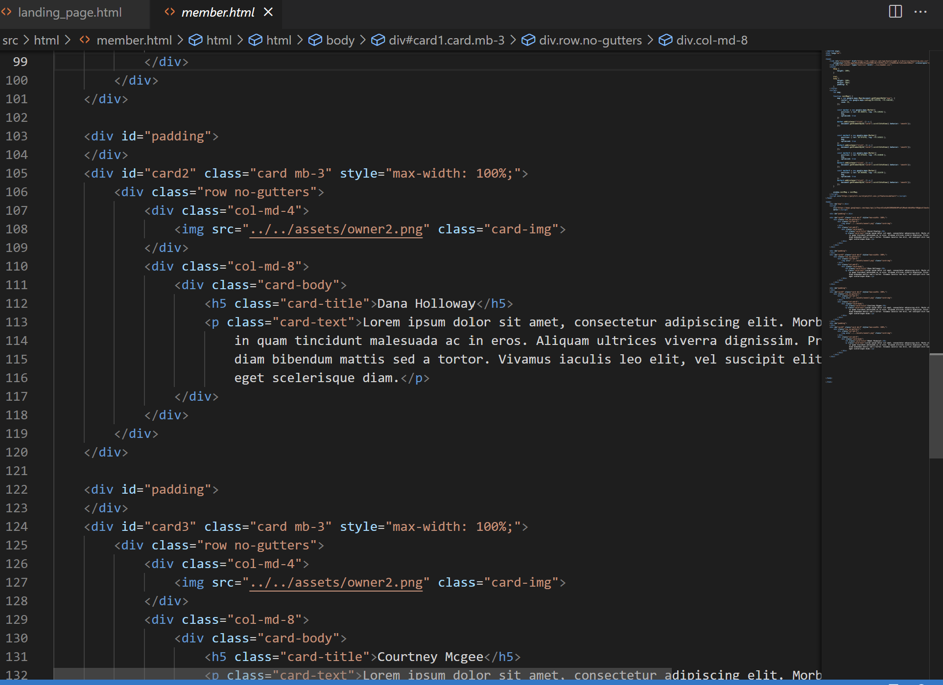Click the body breadcrumb cube icon
The height and width of the screenshot is (685, 943).
[x=315, y=40]
